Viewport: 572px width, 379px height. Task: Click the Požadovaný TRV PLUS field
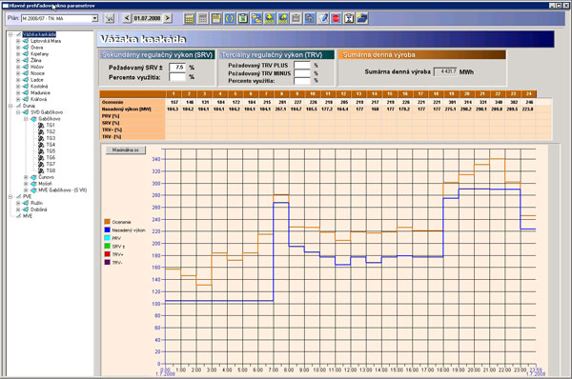(302, 66)
